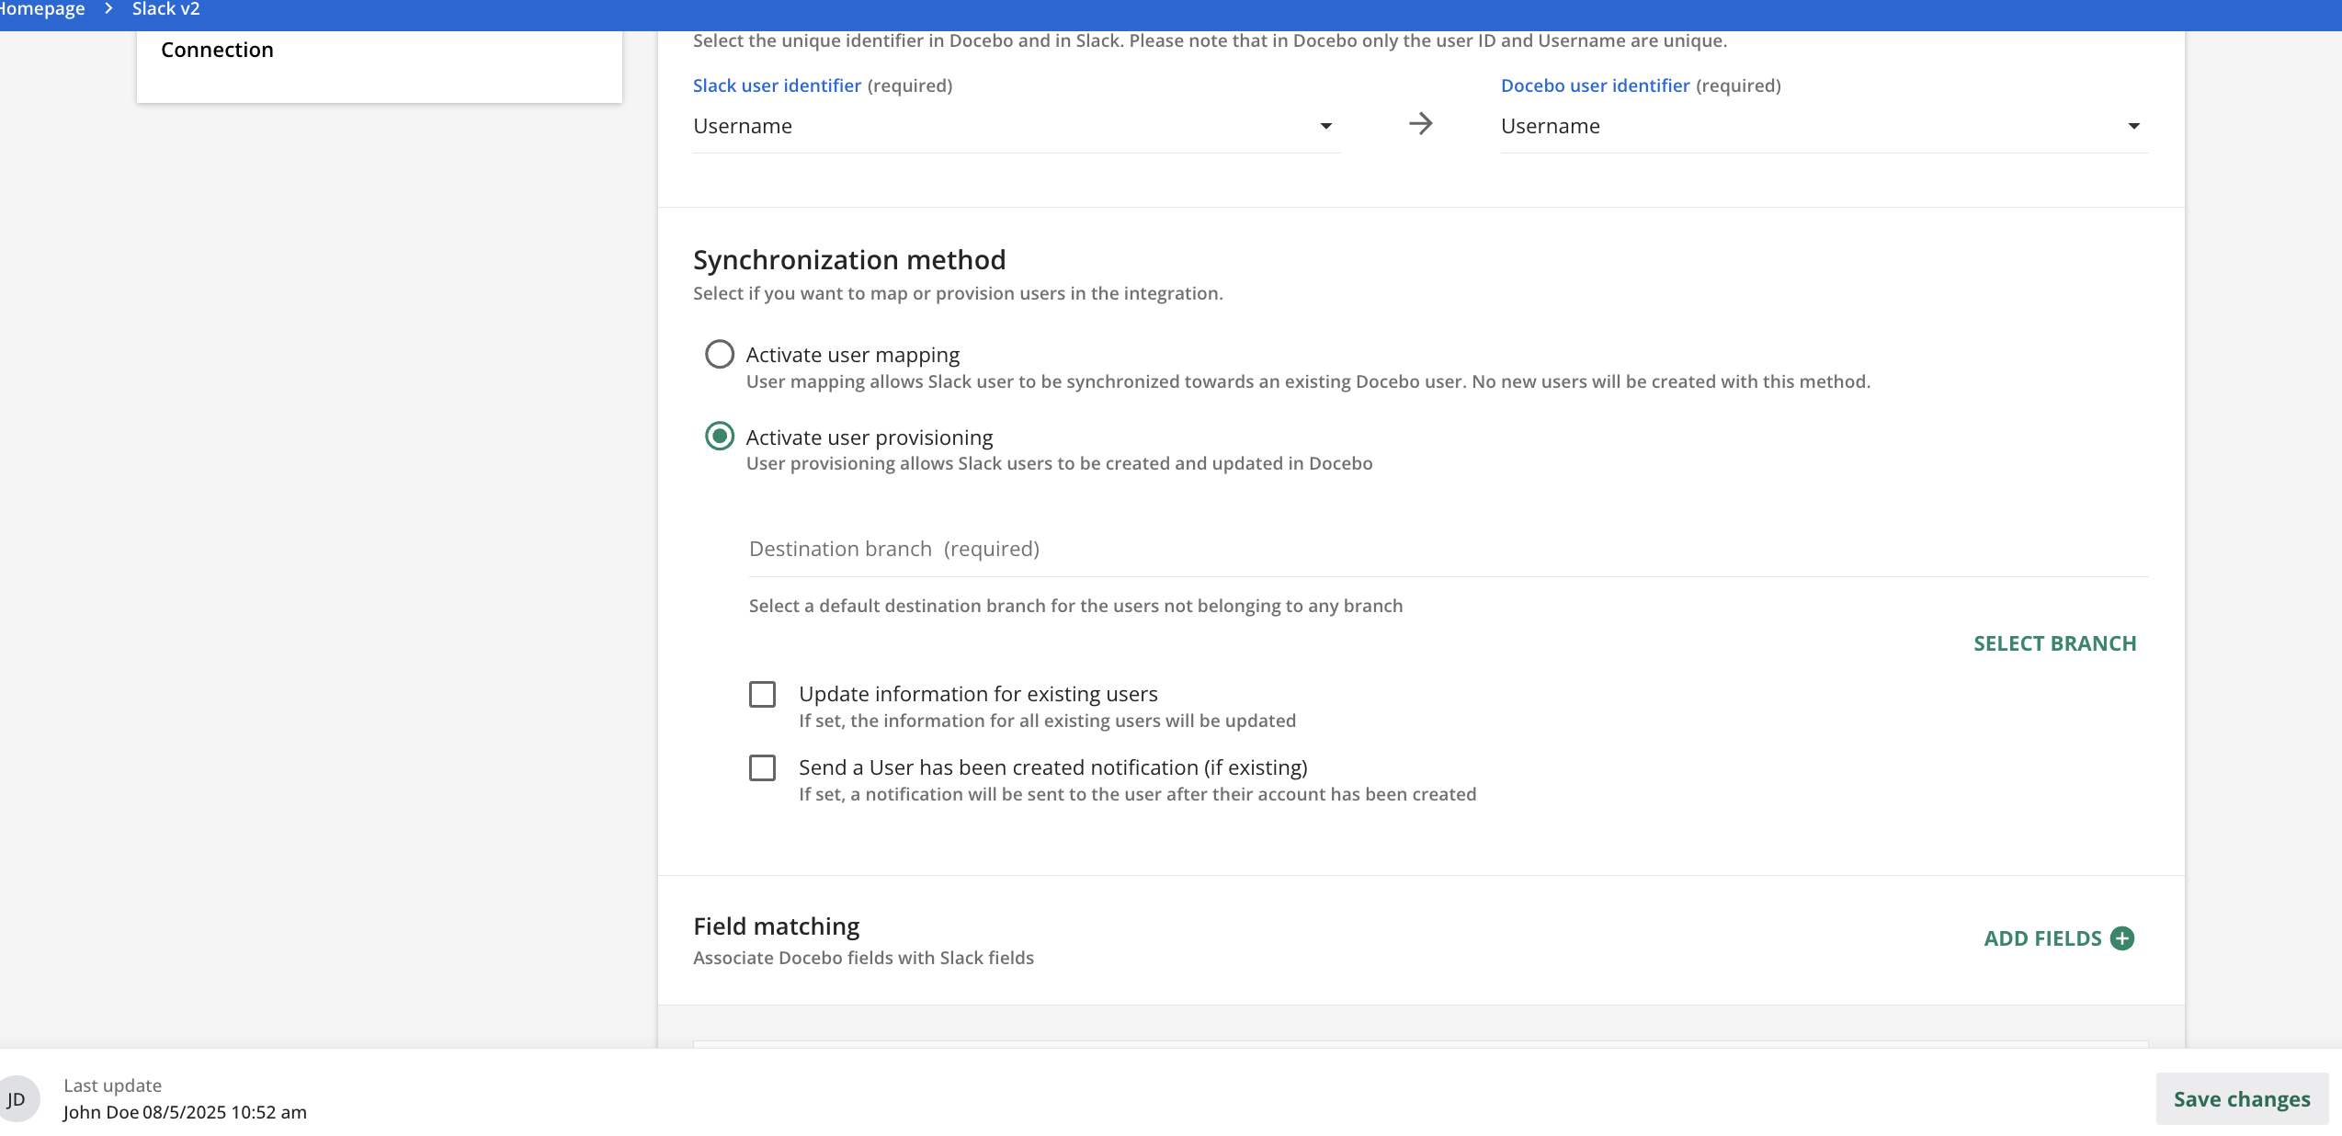Click the arrow icon between identifier dropdowns

[1420, 124]
